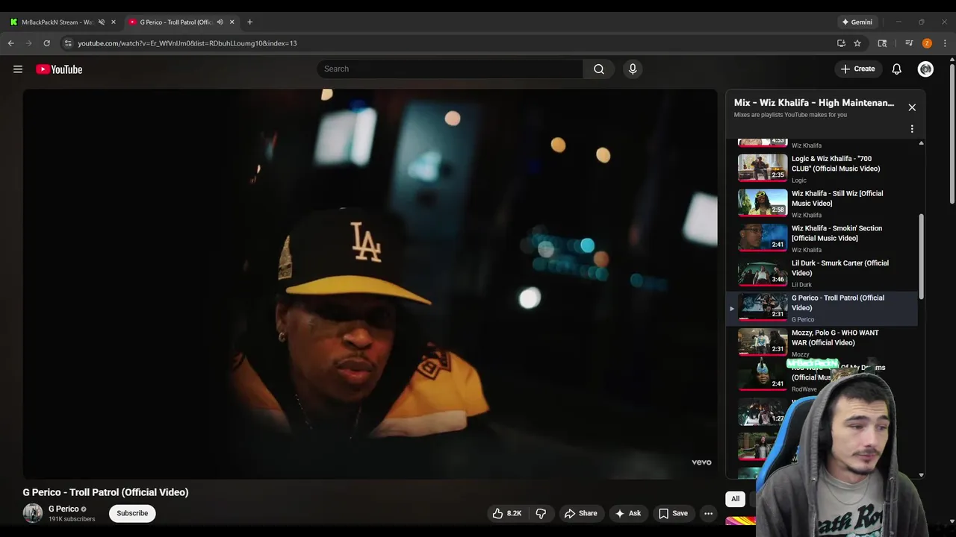This screenshot has width=956, height=537.
Task: Open the YouTube account avatar menu
Action: click(925, 69)
